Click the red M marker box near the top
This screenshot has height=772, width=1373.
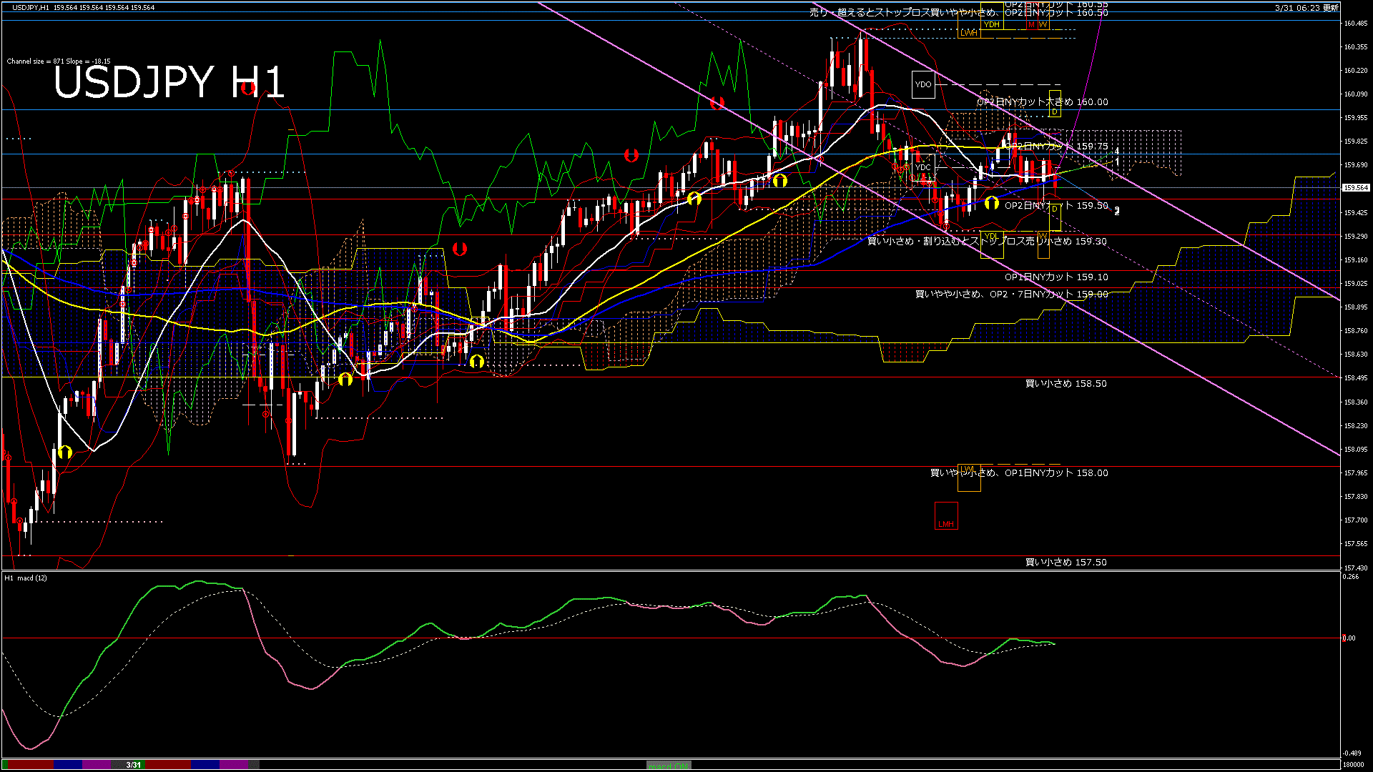click(x=1031, y=24)
